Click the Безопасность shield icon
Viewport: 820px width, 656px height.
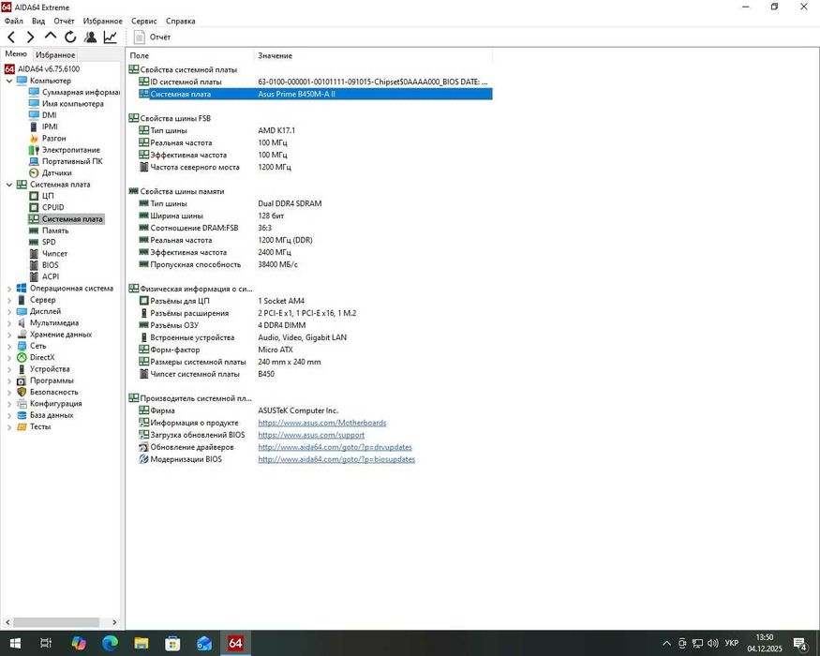click(22, 392)
